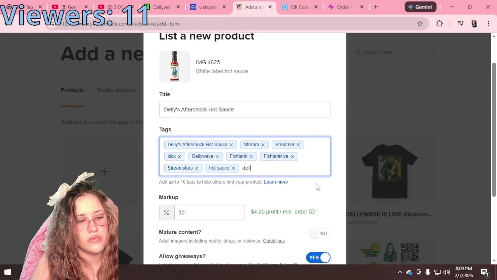Open the taskbar clock and date
The image size is (497, 280).
pyautogui.click(x=464, y=272)
